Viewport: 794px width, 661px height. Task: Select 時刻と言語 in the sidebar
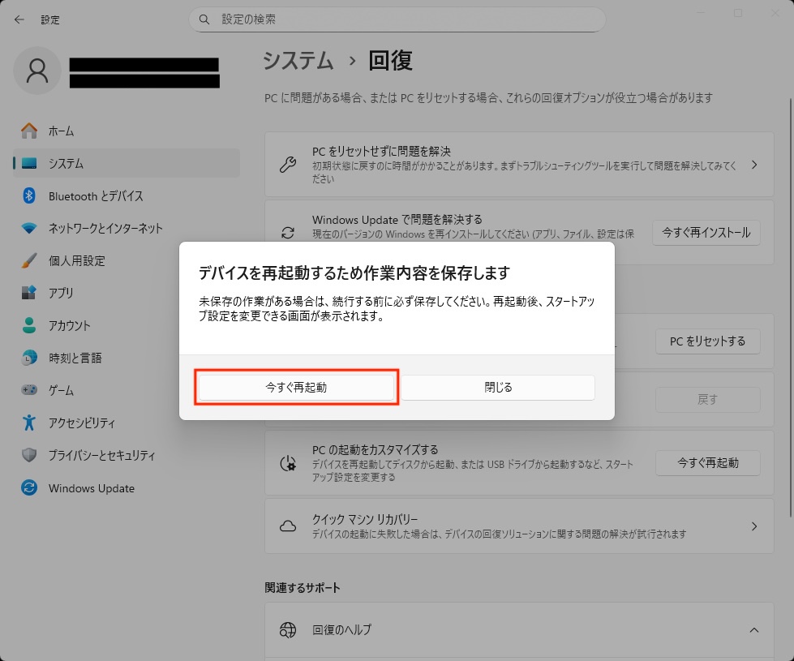point(75,358)
